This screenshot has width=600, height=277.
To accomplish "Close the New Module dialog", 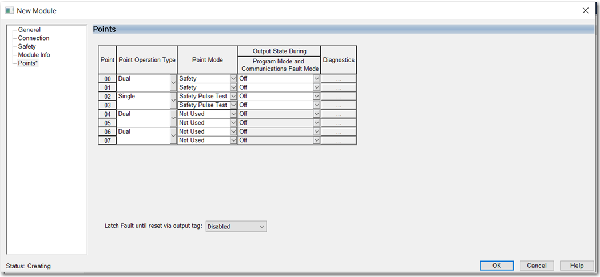I will (585, 10).
